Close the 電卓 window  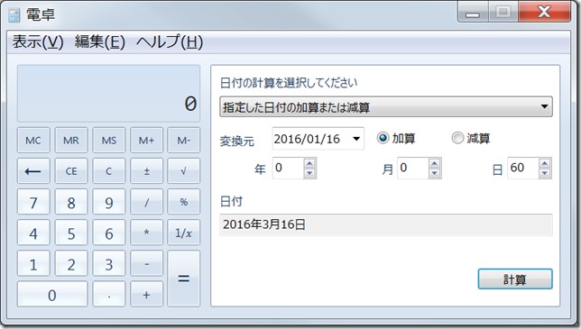(544, 12)
